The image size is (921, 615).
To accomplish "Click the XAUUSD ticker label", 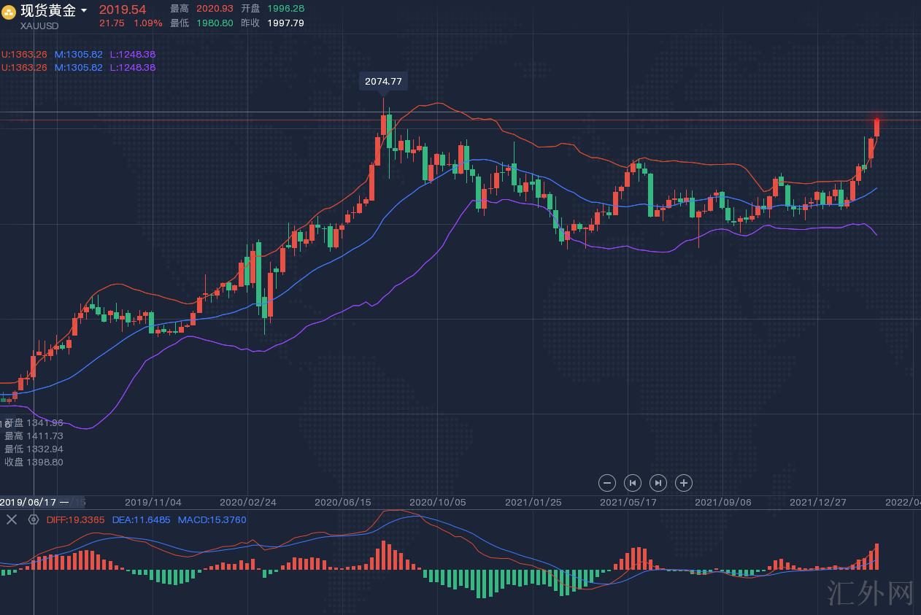I will tap(39, 26).
